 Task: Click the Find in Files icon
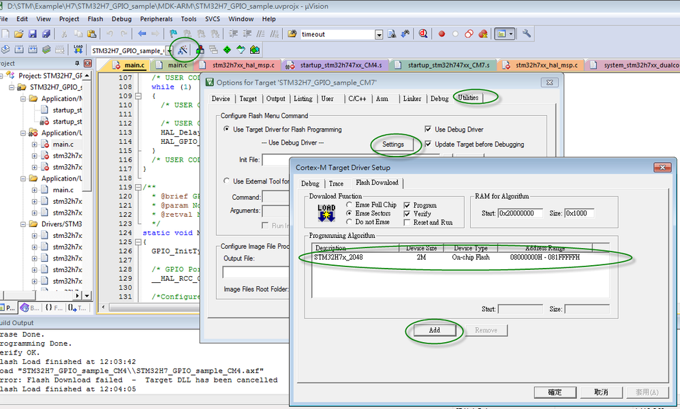(x=292, y=34)
